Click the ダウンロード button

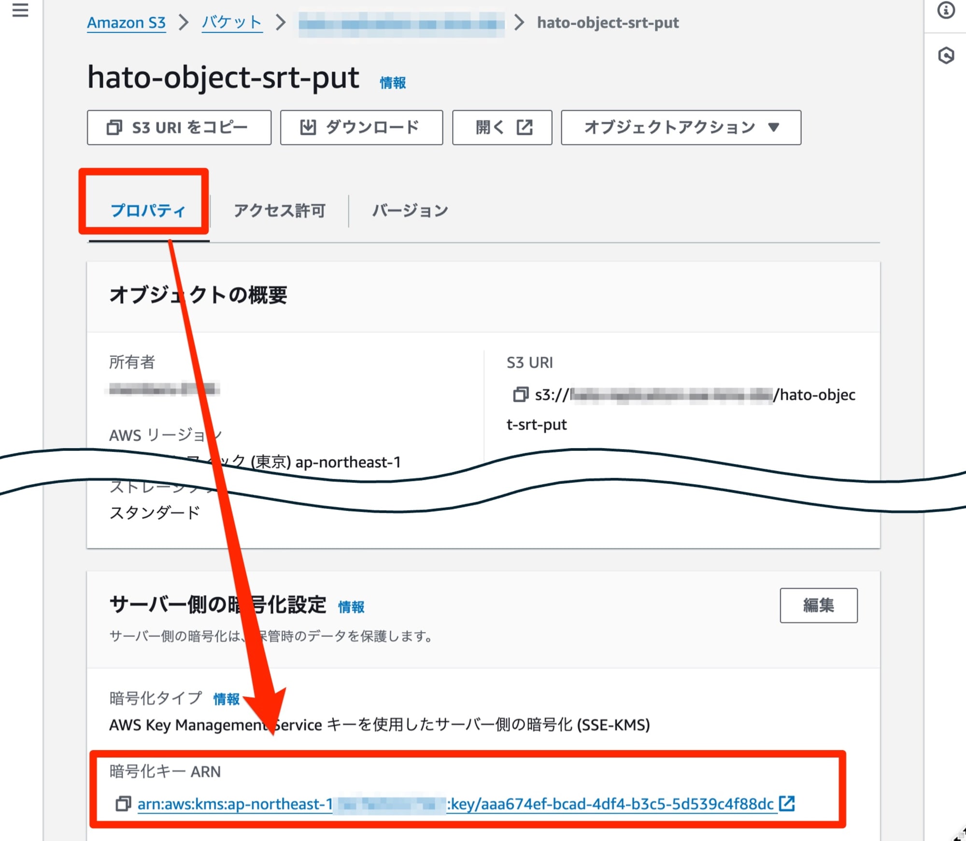[x=361, y=128]
